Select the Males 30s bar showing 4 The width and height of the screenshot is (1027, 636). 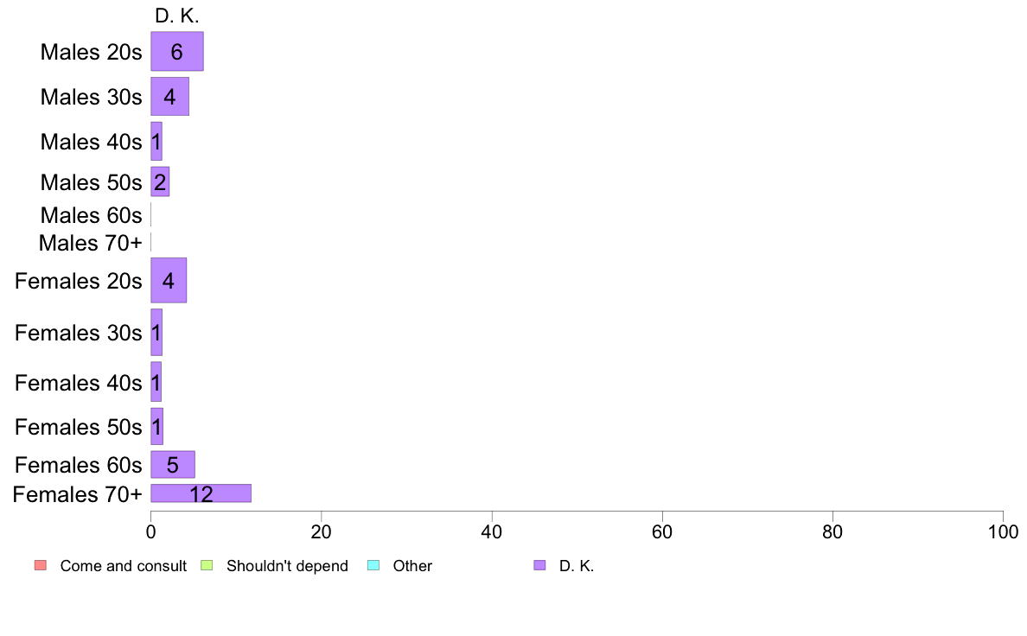(169, 96)
